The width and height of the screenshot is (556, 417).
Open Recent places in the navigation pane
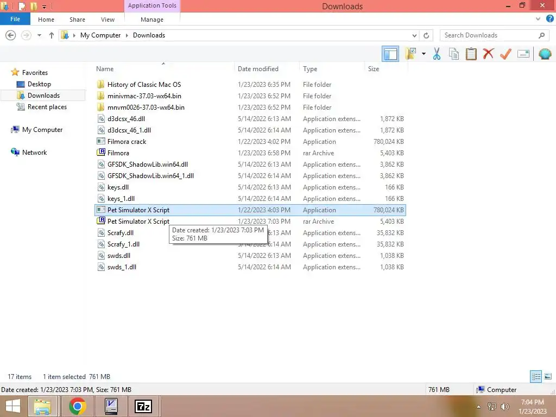(x=47, y=107)
